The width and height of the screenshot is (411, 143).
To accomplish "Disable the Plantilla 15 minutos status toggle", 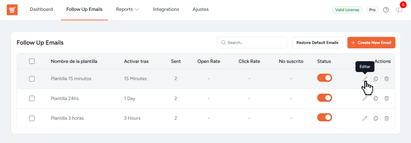I will tap(324, 78).
